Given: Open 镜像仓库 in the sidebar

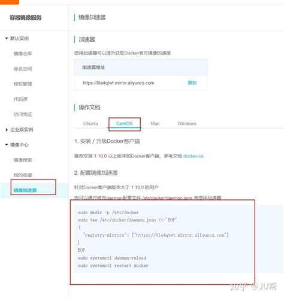Looking at the screenshot, I should click(x=23, y=53).
